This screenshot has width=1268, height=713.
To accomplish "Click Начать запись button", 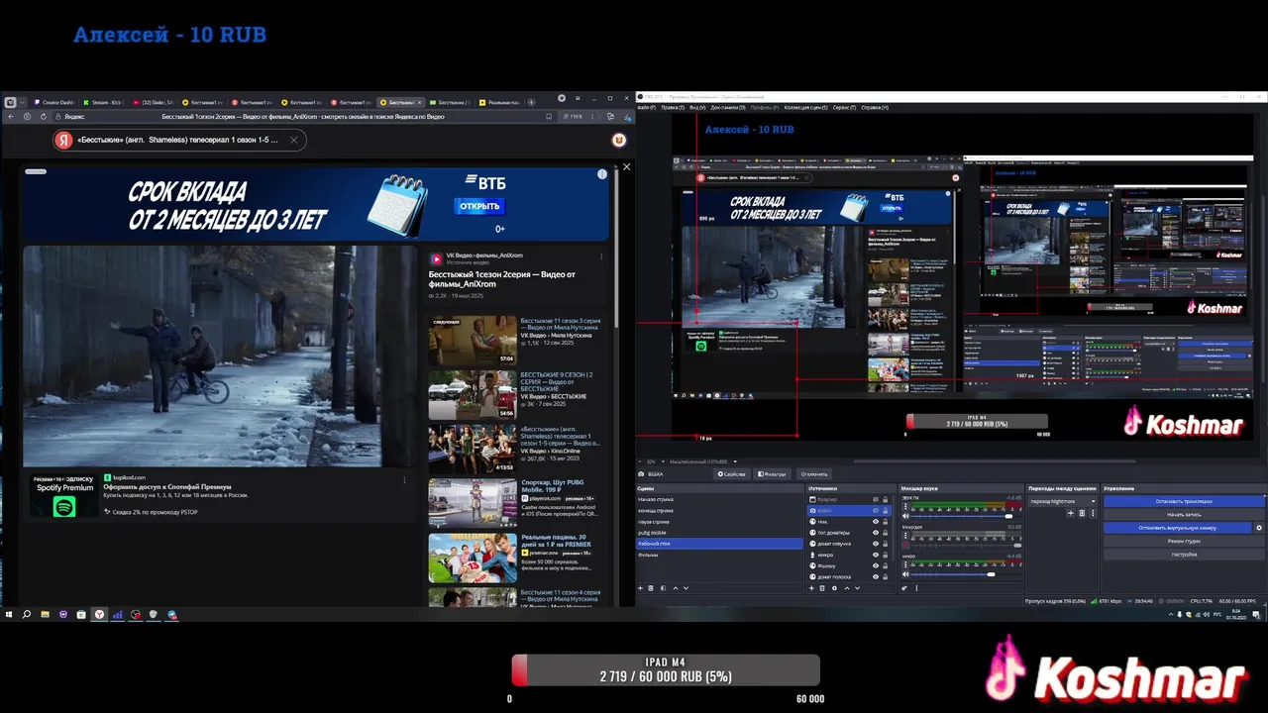I will coord(1184,515).
